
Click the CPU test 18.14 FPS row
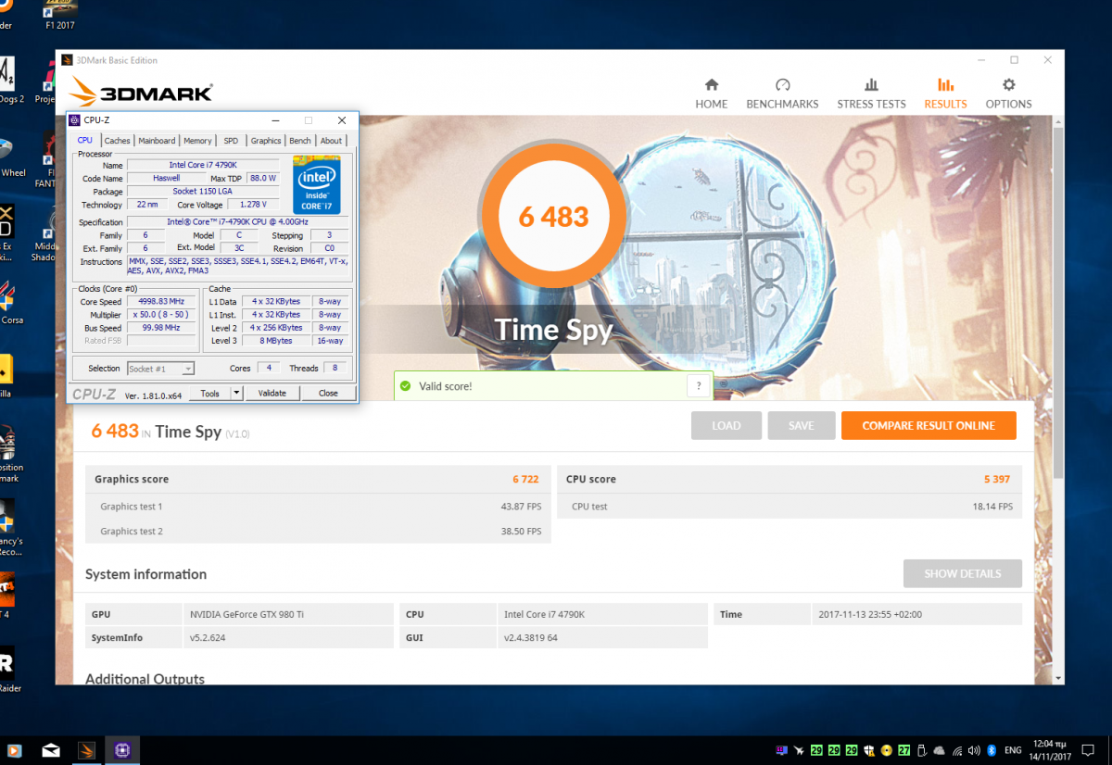790,507
